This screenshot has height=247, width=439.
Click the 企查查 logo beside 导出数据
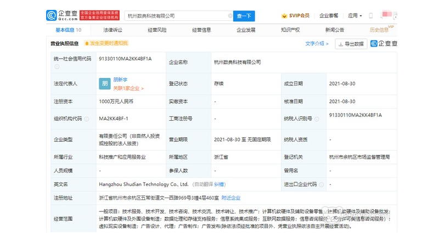[384, 43]
